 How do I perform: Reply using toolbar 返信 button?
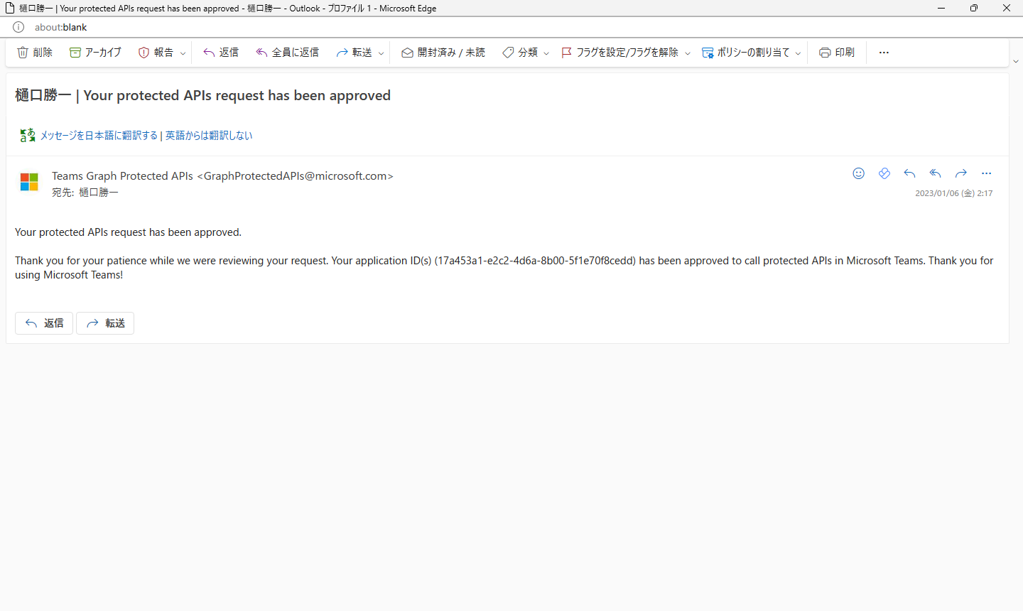pos(220,53)
